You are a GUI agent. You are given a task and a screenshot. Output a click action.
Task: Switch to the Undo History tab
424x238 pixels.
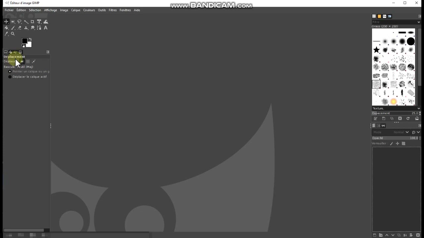coord(15,52)
